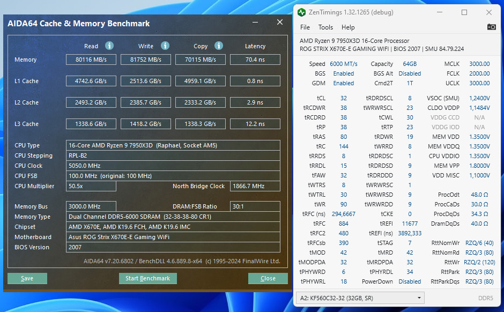This screenshot has width=504, height=312.
Task: Click PowerDown Disabled value
Action: 410,281
